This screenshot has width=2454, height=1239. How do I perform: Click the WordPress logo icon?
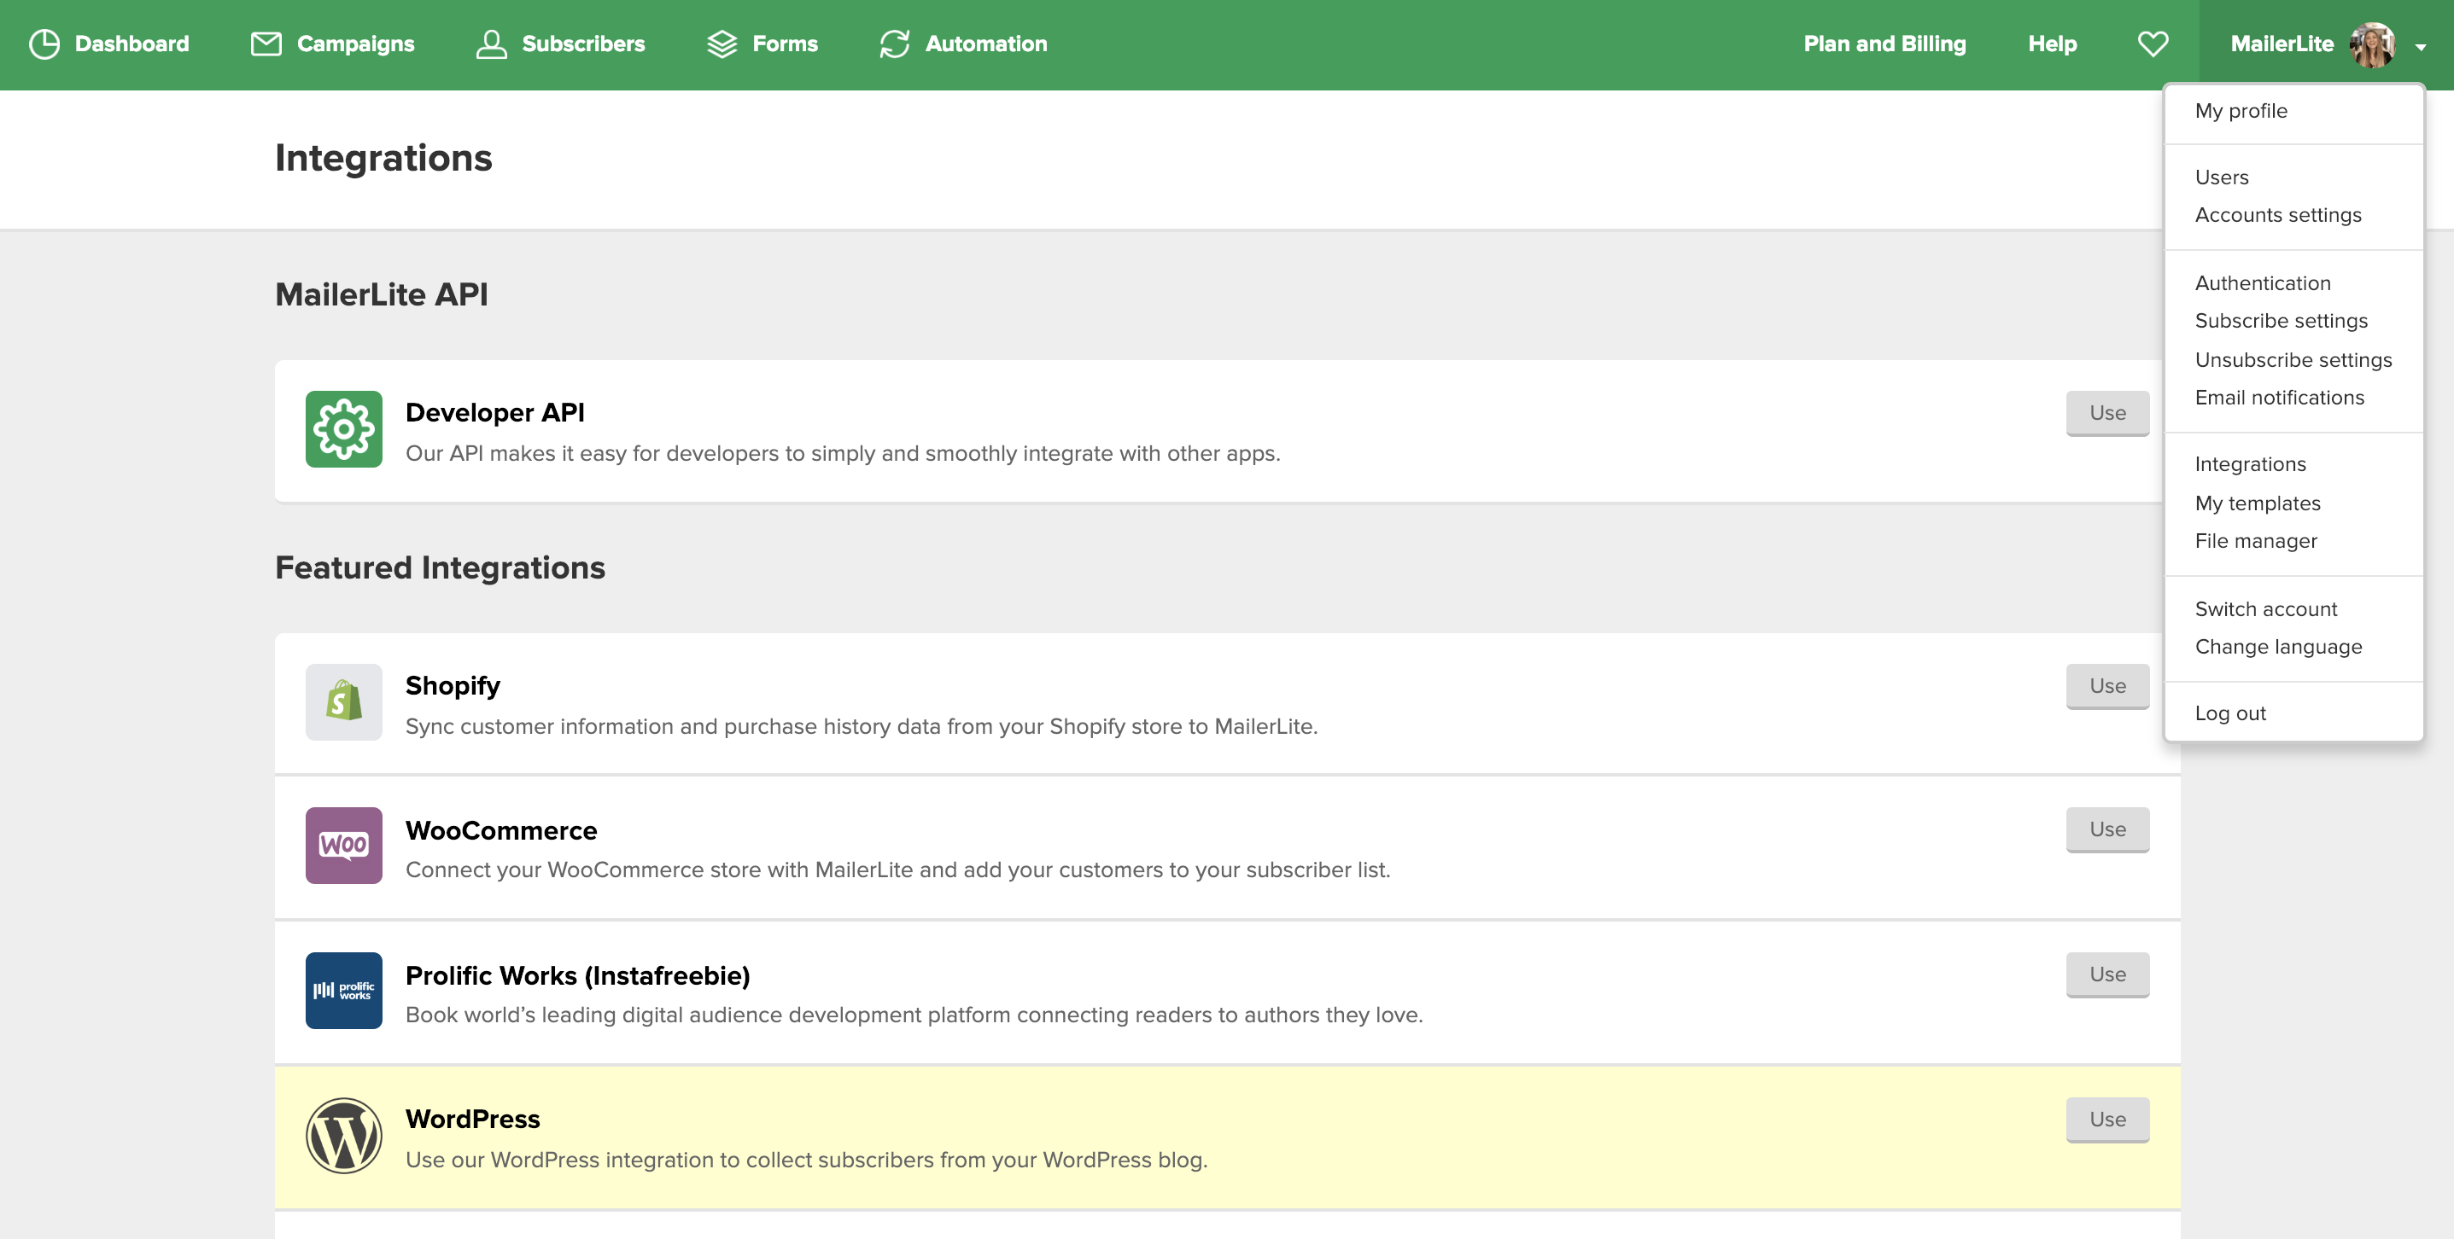[x=344, y=1135]
